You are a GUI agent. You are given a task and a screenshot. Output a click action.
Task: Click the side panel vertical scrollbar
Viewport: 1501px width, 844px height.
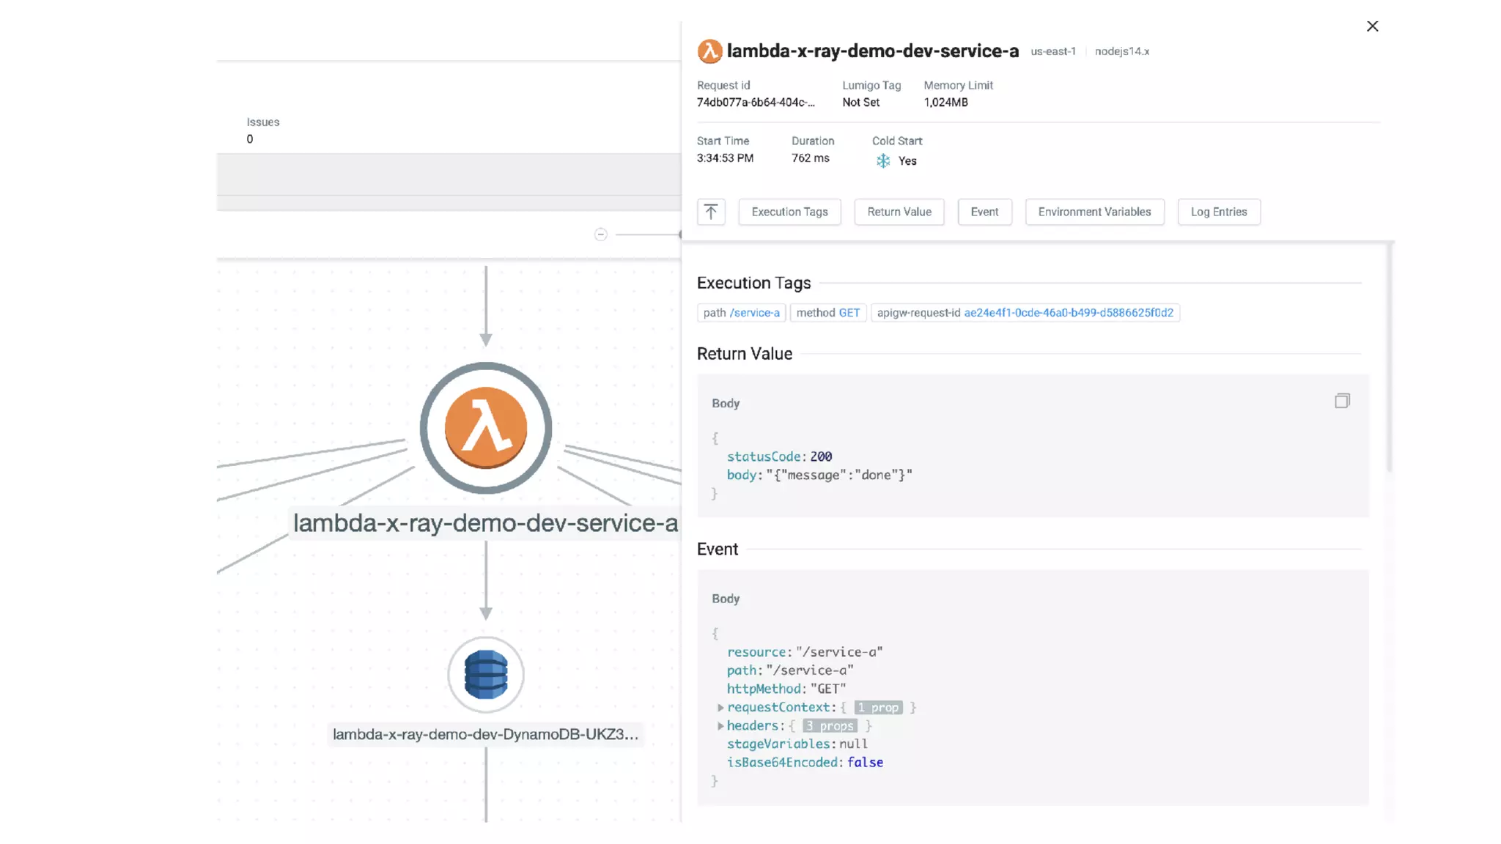tap(1388, 359)
